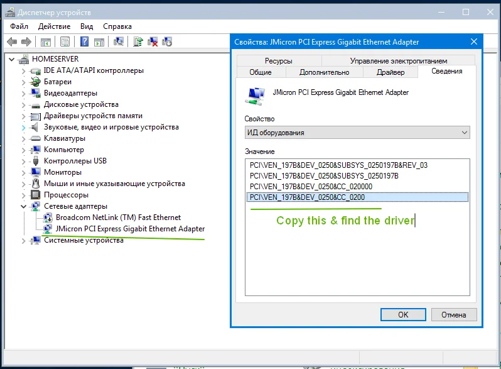Viewport: 501px width, 369px height.
Task: Click the HOMESERVER computer icon
Action: [x=24, y=59]
